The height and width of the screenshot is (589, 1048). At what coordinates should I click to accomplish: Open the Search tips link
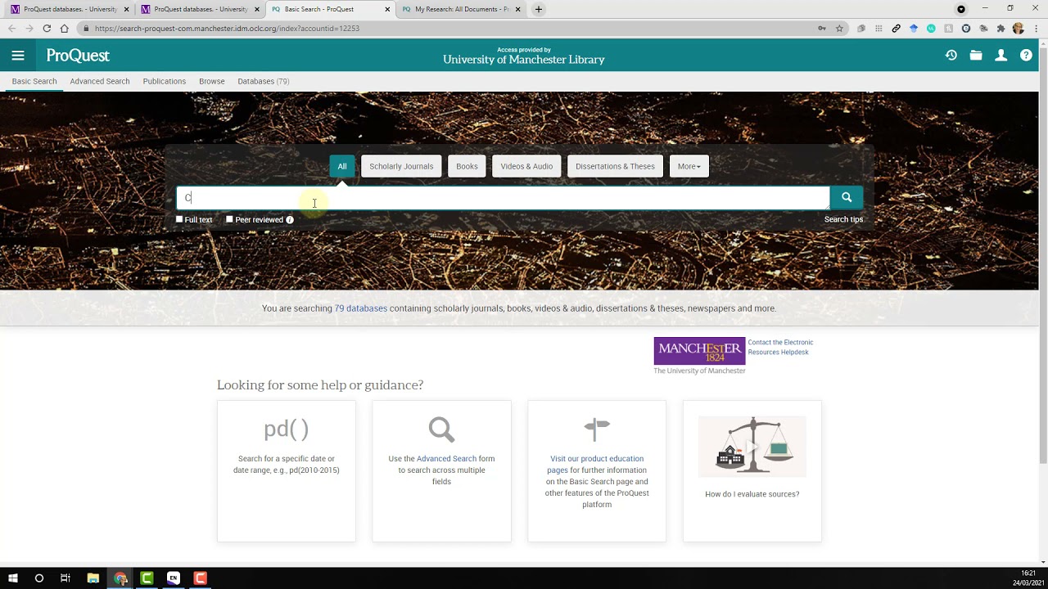point(843,219)
